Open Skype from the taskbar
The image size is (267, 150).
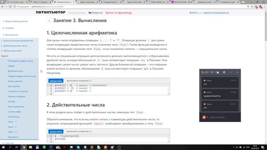pyautogui.click(x=78, y=147)
